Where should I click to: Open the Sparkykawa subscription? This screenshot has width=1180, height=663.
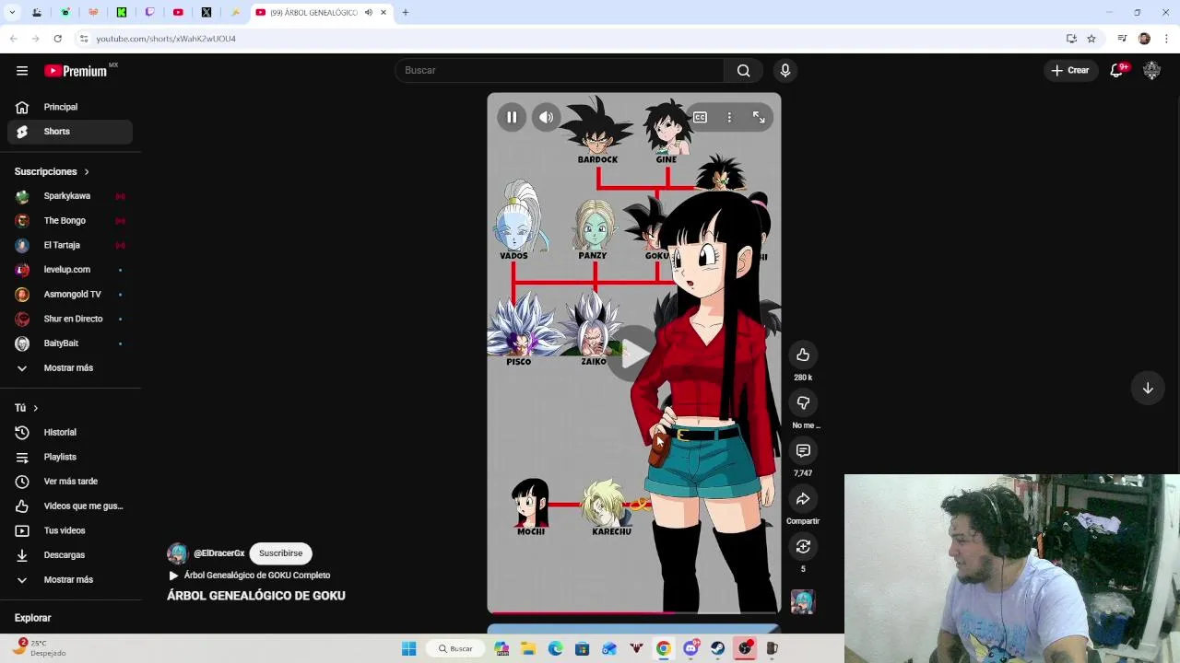(x=70, y=196)
